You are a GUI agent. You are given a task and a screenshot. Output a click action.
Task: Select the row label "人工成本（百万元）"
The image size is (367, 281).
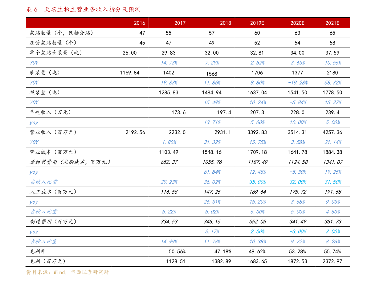[x=53, y=192]
